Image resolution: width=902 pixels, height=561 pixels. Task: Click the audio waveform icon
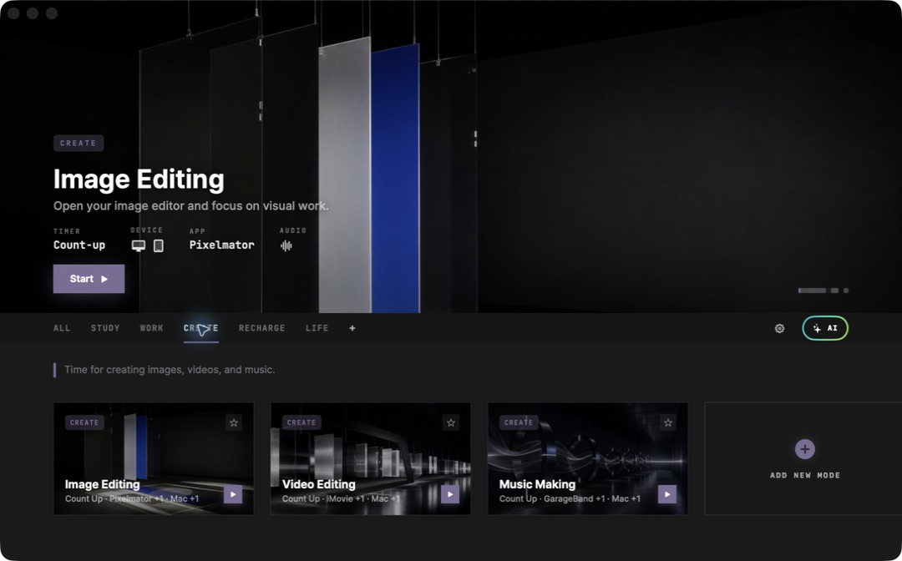286,245
